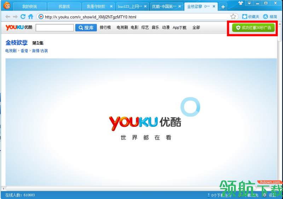Open the download tasks status item
The width and height of the screenshot is (283, 199).
point(219,195)
